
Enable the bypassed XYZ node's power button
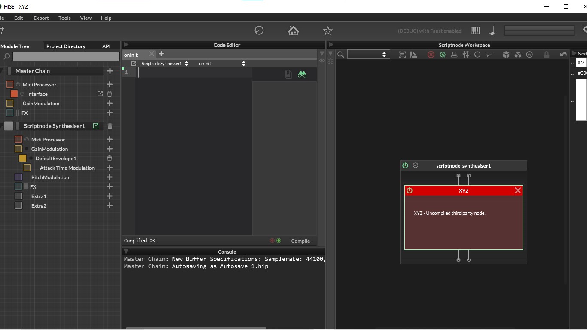click(x=409, y=190)
